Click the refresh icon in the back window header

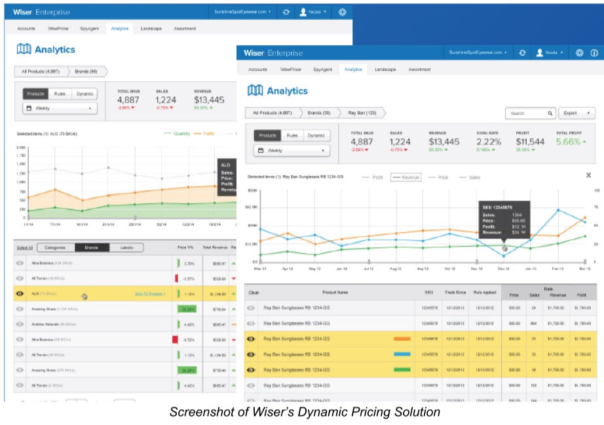286,12
